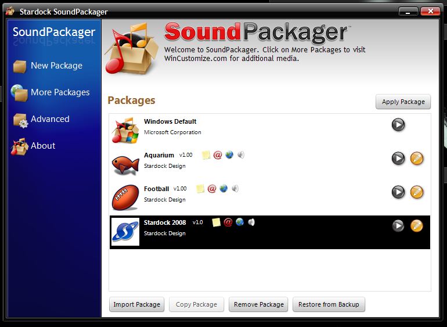
Task: Click the Football package speaker icon
Action: pos(235,189)
